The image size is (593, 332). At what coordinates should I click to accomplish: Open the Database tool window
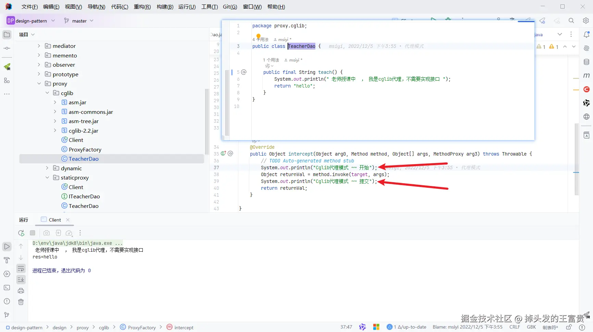(x=586, y=62)
